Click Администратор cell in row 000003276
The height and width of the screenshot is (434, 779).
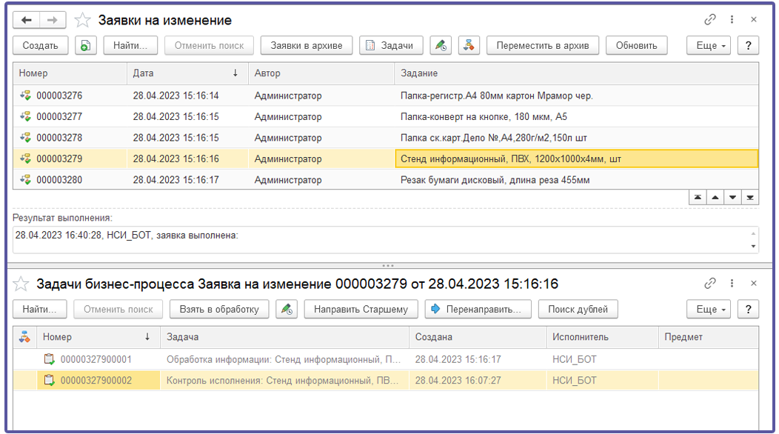[x=321, y=96]
